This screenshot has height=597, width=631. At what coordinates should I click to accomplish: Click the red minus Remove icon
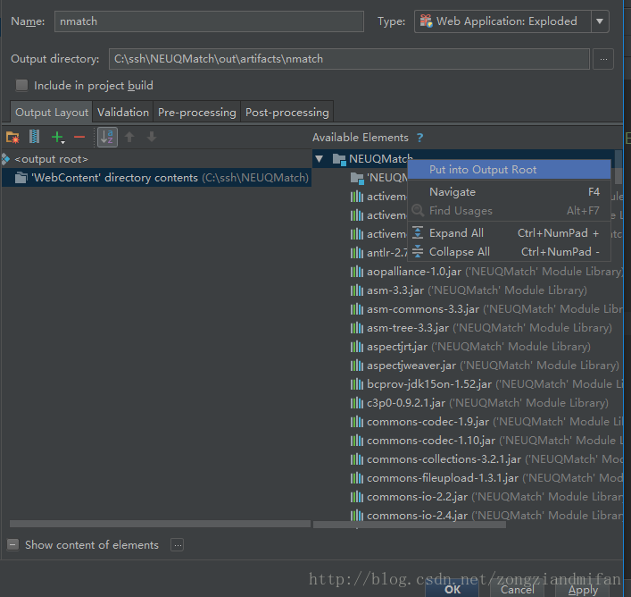tap(79, 138)
